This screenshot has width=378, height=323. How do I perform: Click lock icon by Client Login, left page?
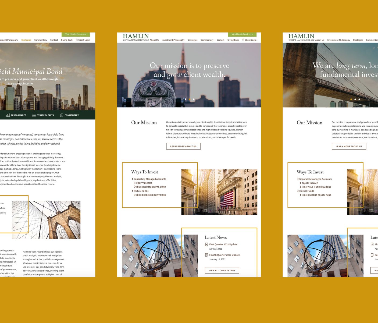[77, 40]
